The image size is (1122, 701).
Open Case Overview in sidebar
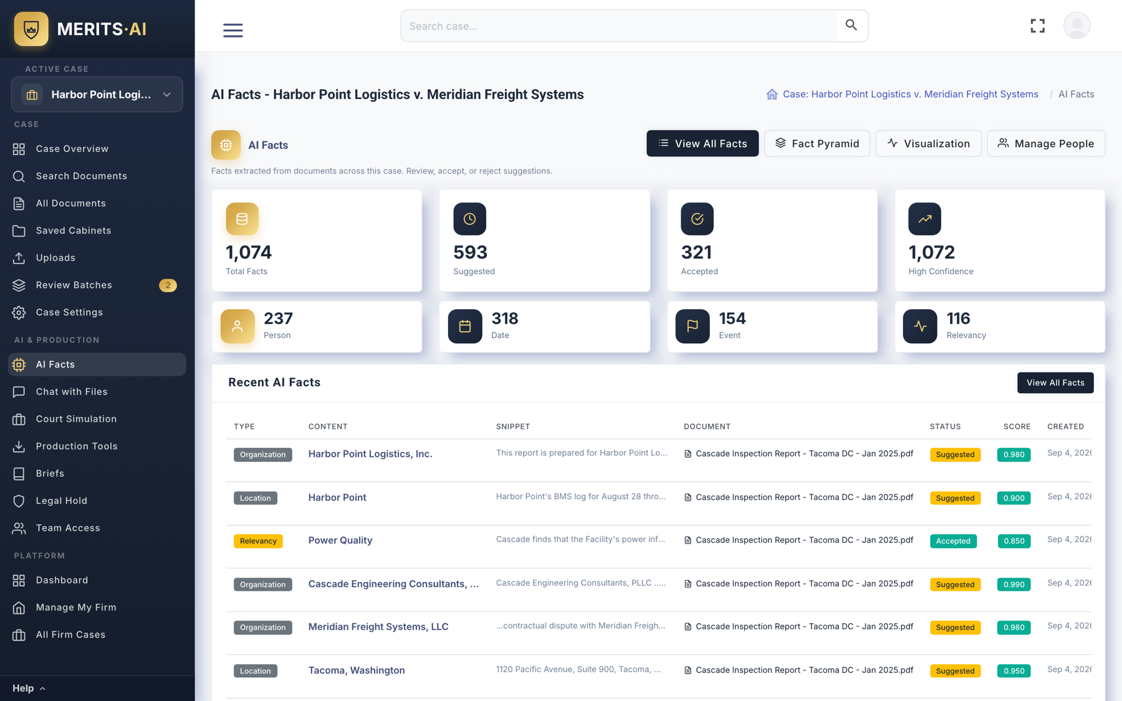click(97, 149)
